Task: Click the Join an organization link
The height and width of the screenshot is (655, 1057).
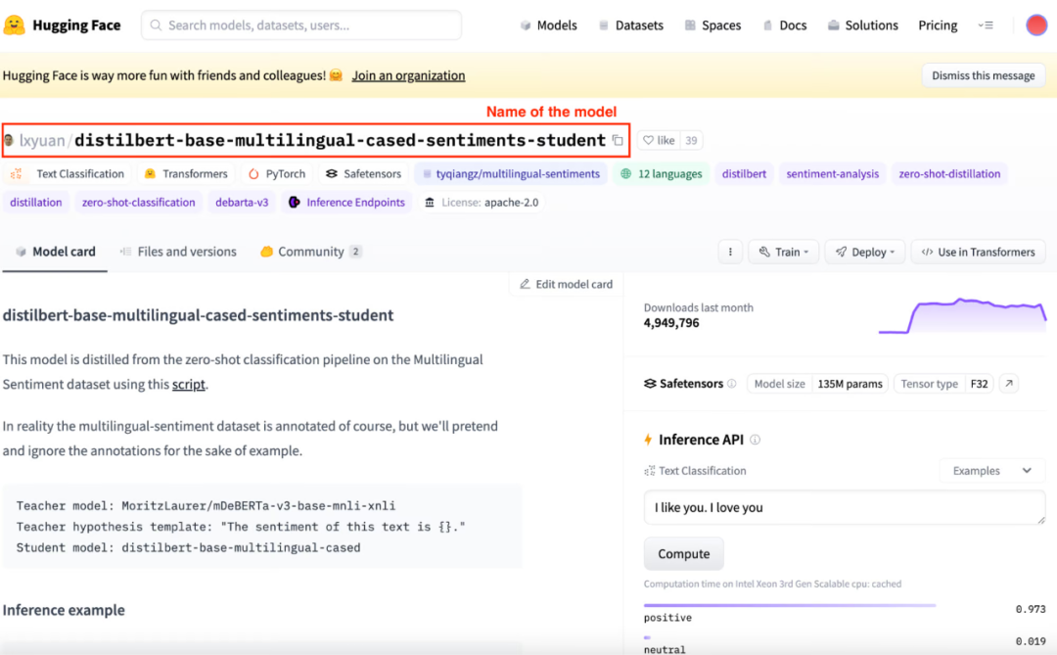Action: coord(408,75)
